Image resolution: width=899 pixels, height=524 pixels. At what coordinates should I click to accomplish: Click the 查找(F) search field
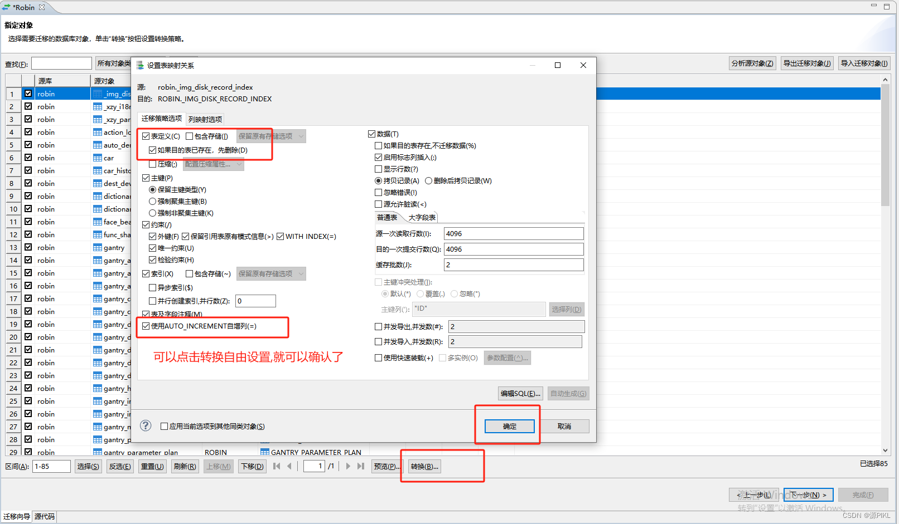pyautogui.click(x=61, y=63)
